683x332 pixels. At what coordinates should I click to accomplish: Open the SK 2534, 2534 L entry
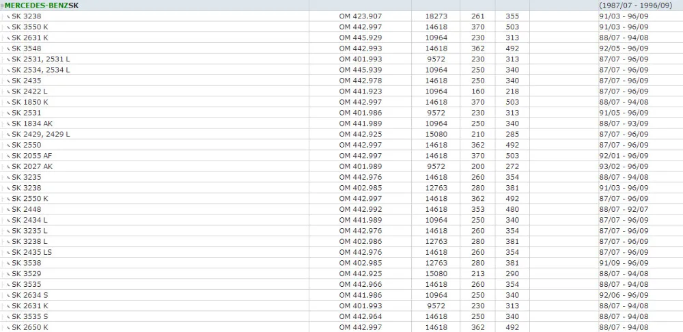[41, 70]
